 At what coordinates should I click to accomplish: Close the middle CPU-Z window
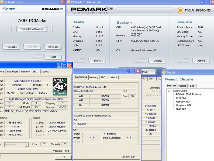(x=138, y=71)
